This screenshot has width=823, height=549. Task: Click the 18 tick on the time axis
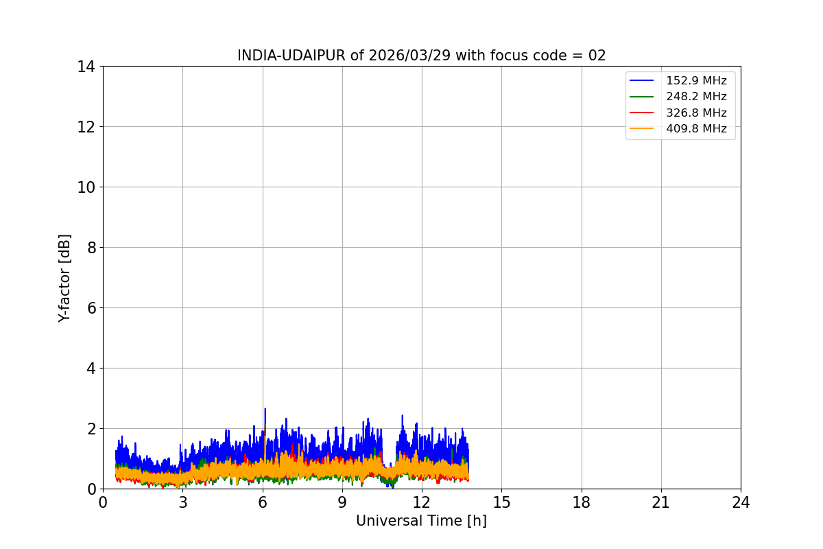(582, 502)
